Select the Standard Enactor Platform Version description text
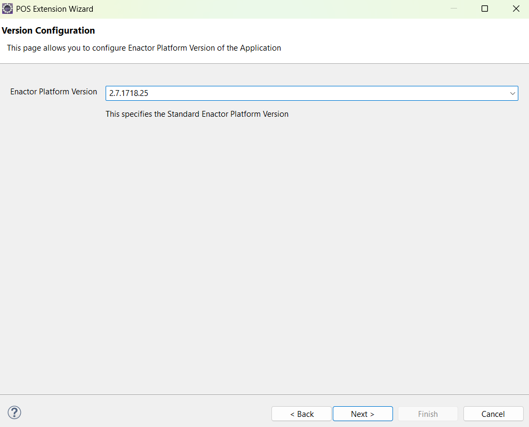Screen dimensions: 529x427 tap(197, 114)
